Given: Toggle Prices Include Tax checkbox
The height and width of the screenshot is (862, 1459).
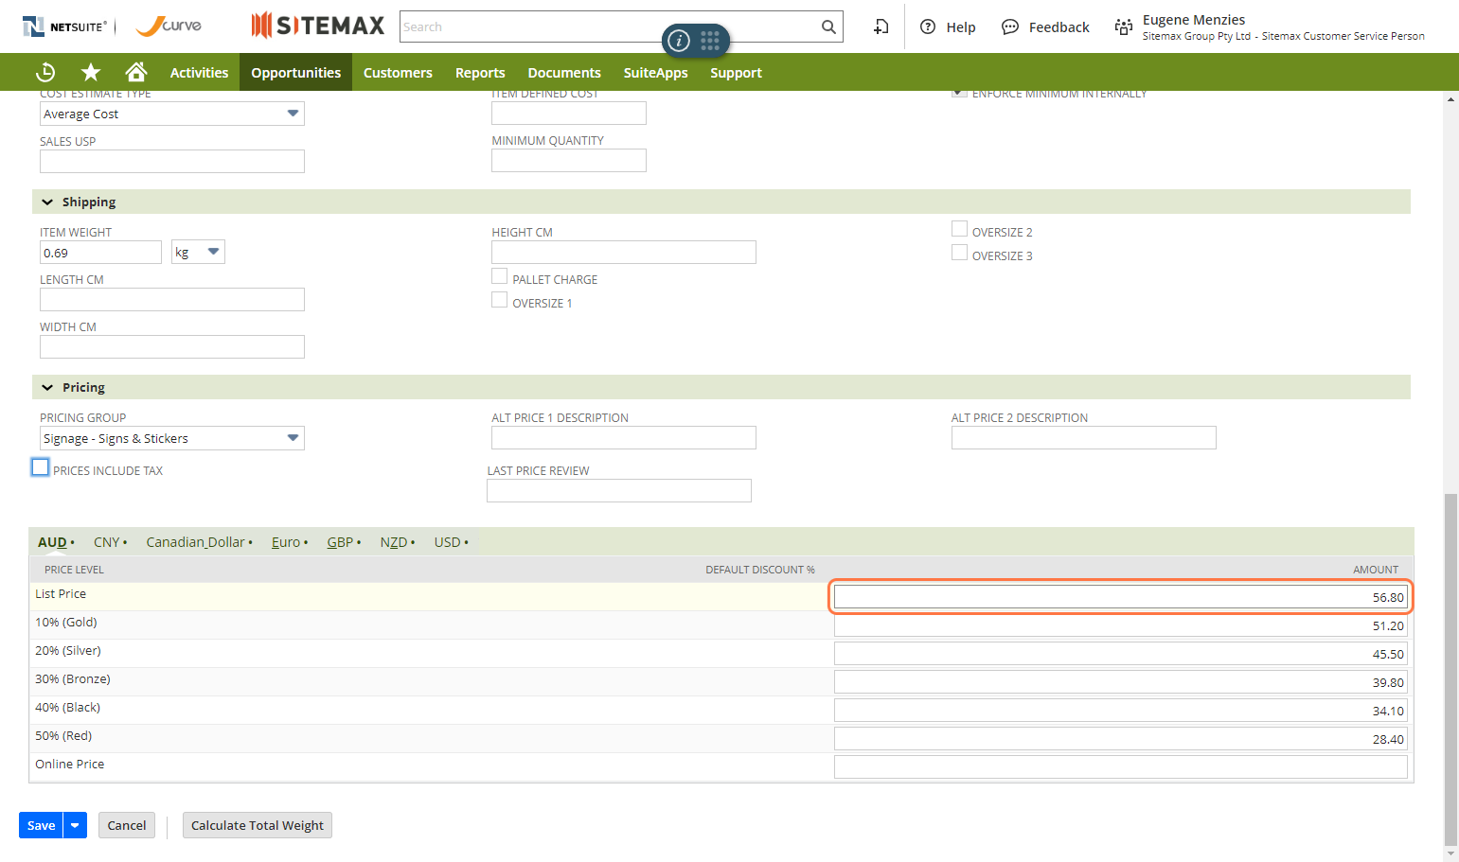Looking at the screenshot, I should pyautogui.click(x=40, y=467).
